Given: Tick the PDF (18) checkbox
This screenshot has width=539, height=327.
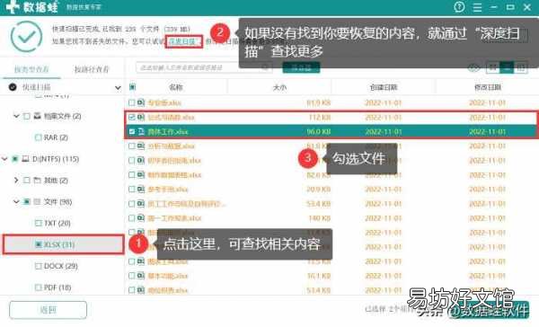Looking at the screenshot, I should click(38, 287).
